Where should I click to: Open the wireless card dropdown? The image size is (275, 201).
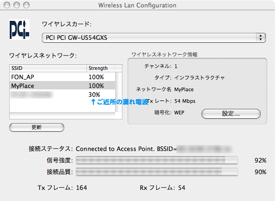[x=154, y=38]
